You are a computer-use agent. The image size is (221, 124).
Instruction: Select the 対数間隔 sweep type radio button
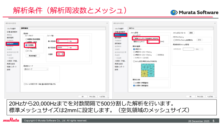26,45
